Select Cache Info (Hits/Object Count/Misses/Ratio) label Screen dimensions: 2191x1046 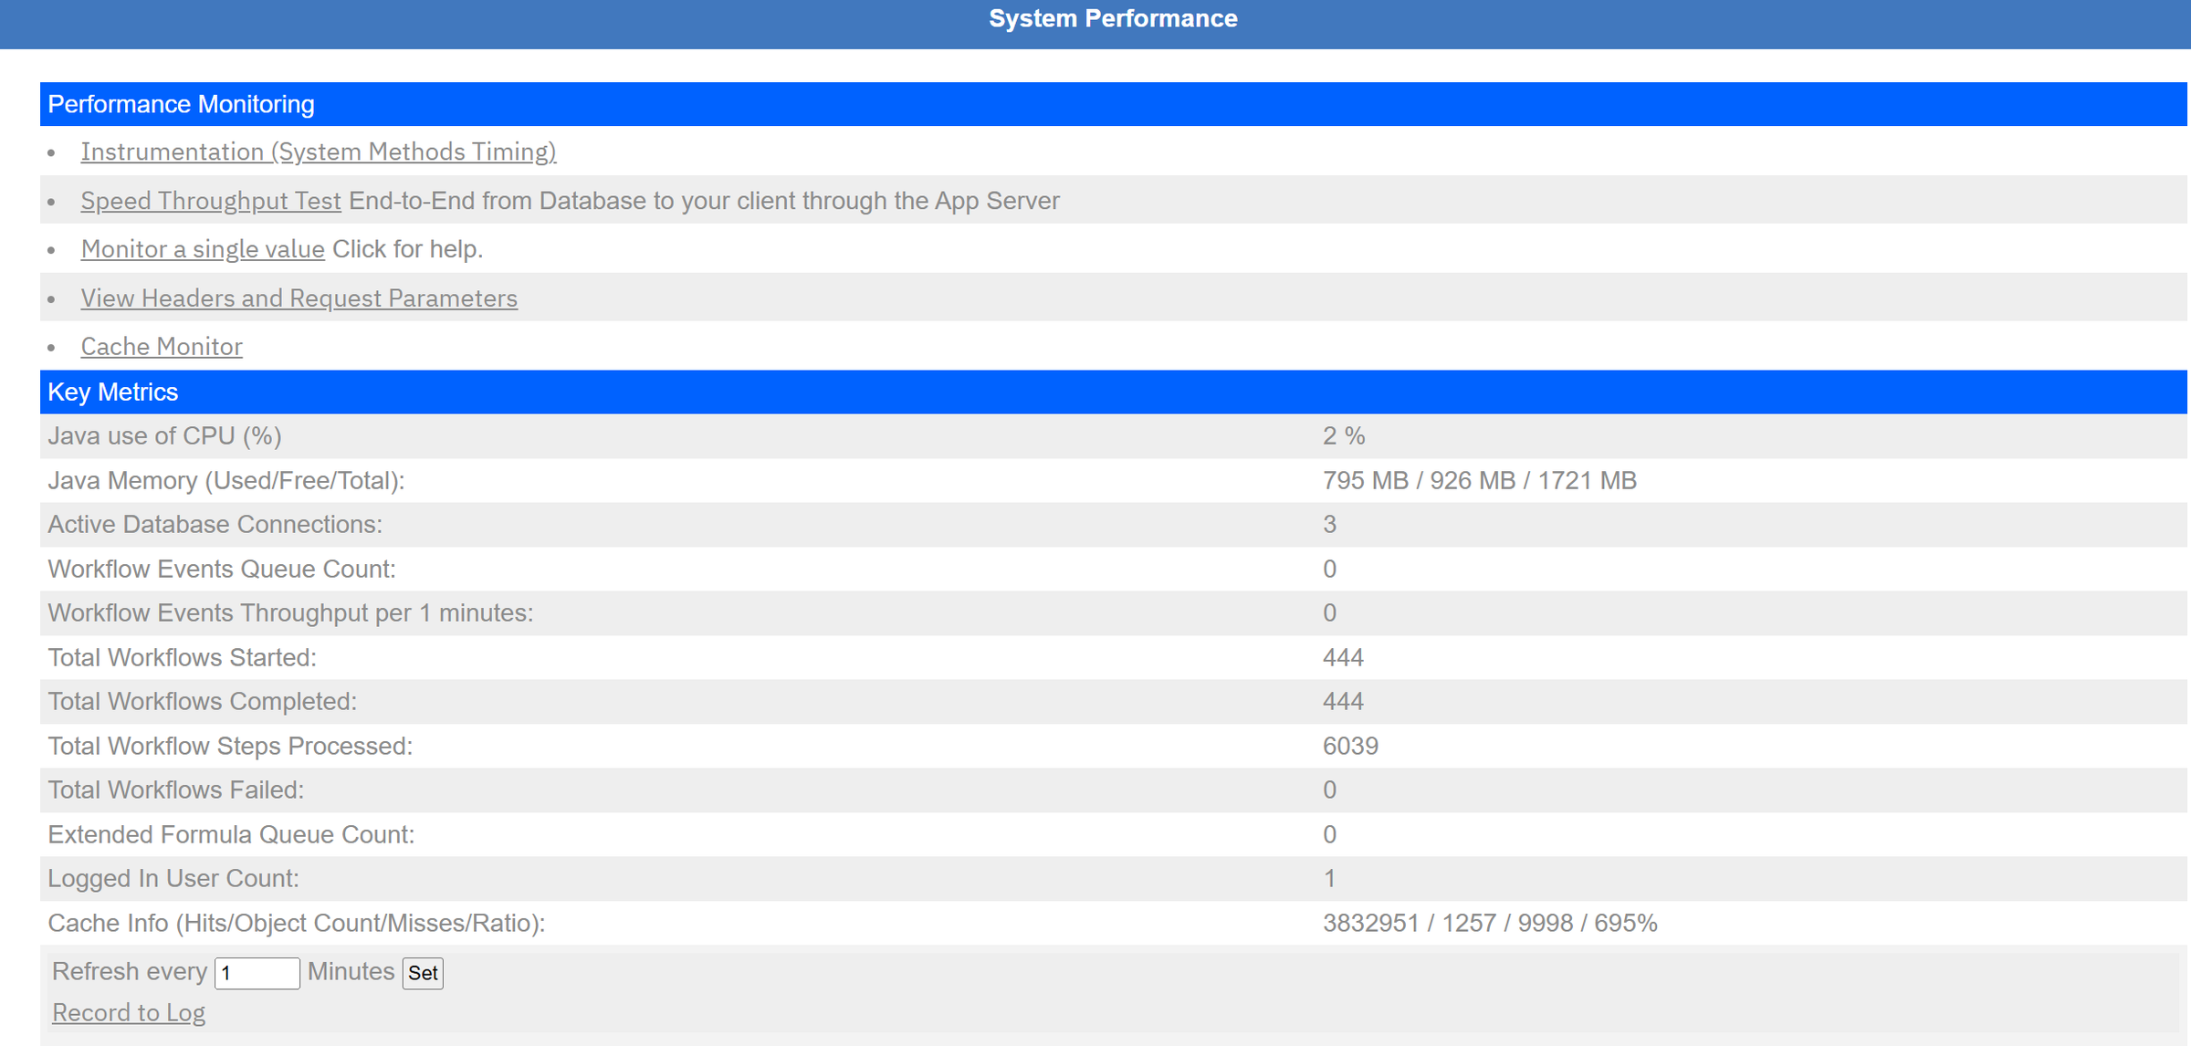click(297, 924)
